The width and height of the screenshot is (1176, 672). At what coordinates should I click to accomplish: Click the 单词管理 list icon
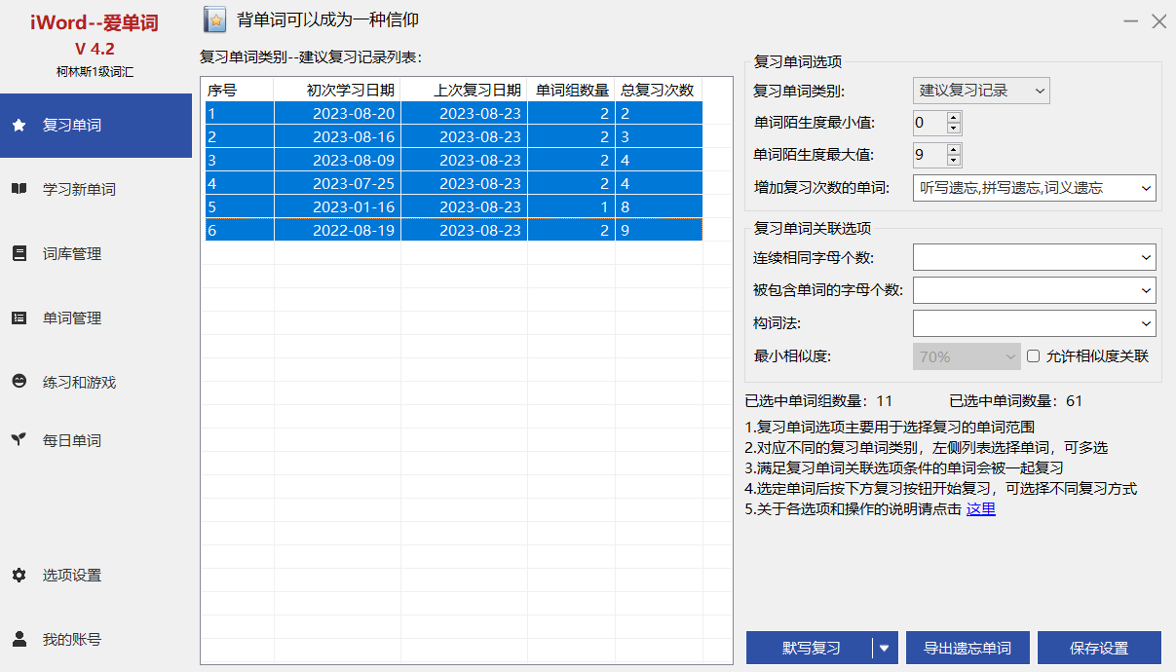click(19, 317)
